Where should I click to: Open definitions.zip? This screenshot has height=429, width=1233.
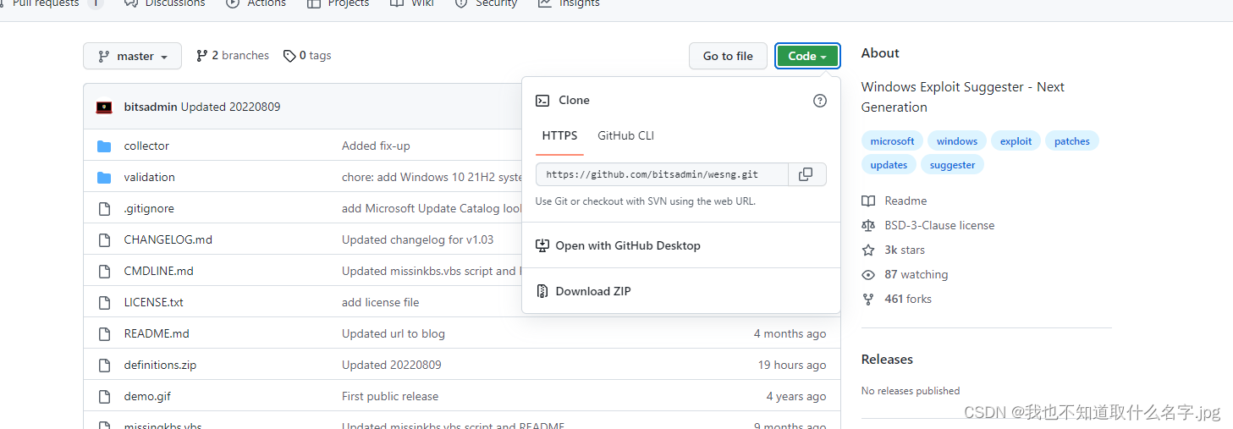pos(160,365)
